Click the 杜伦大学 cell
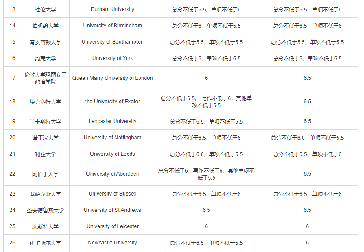This screenshot has width=364, height=252. (45, 9)
